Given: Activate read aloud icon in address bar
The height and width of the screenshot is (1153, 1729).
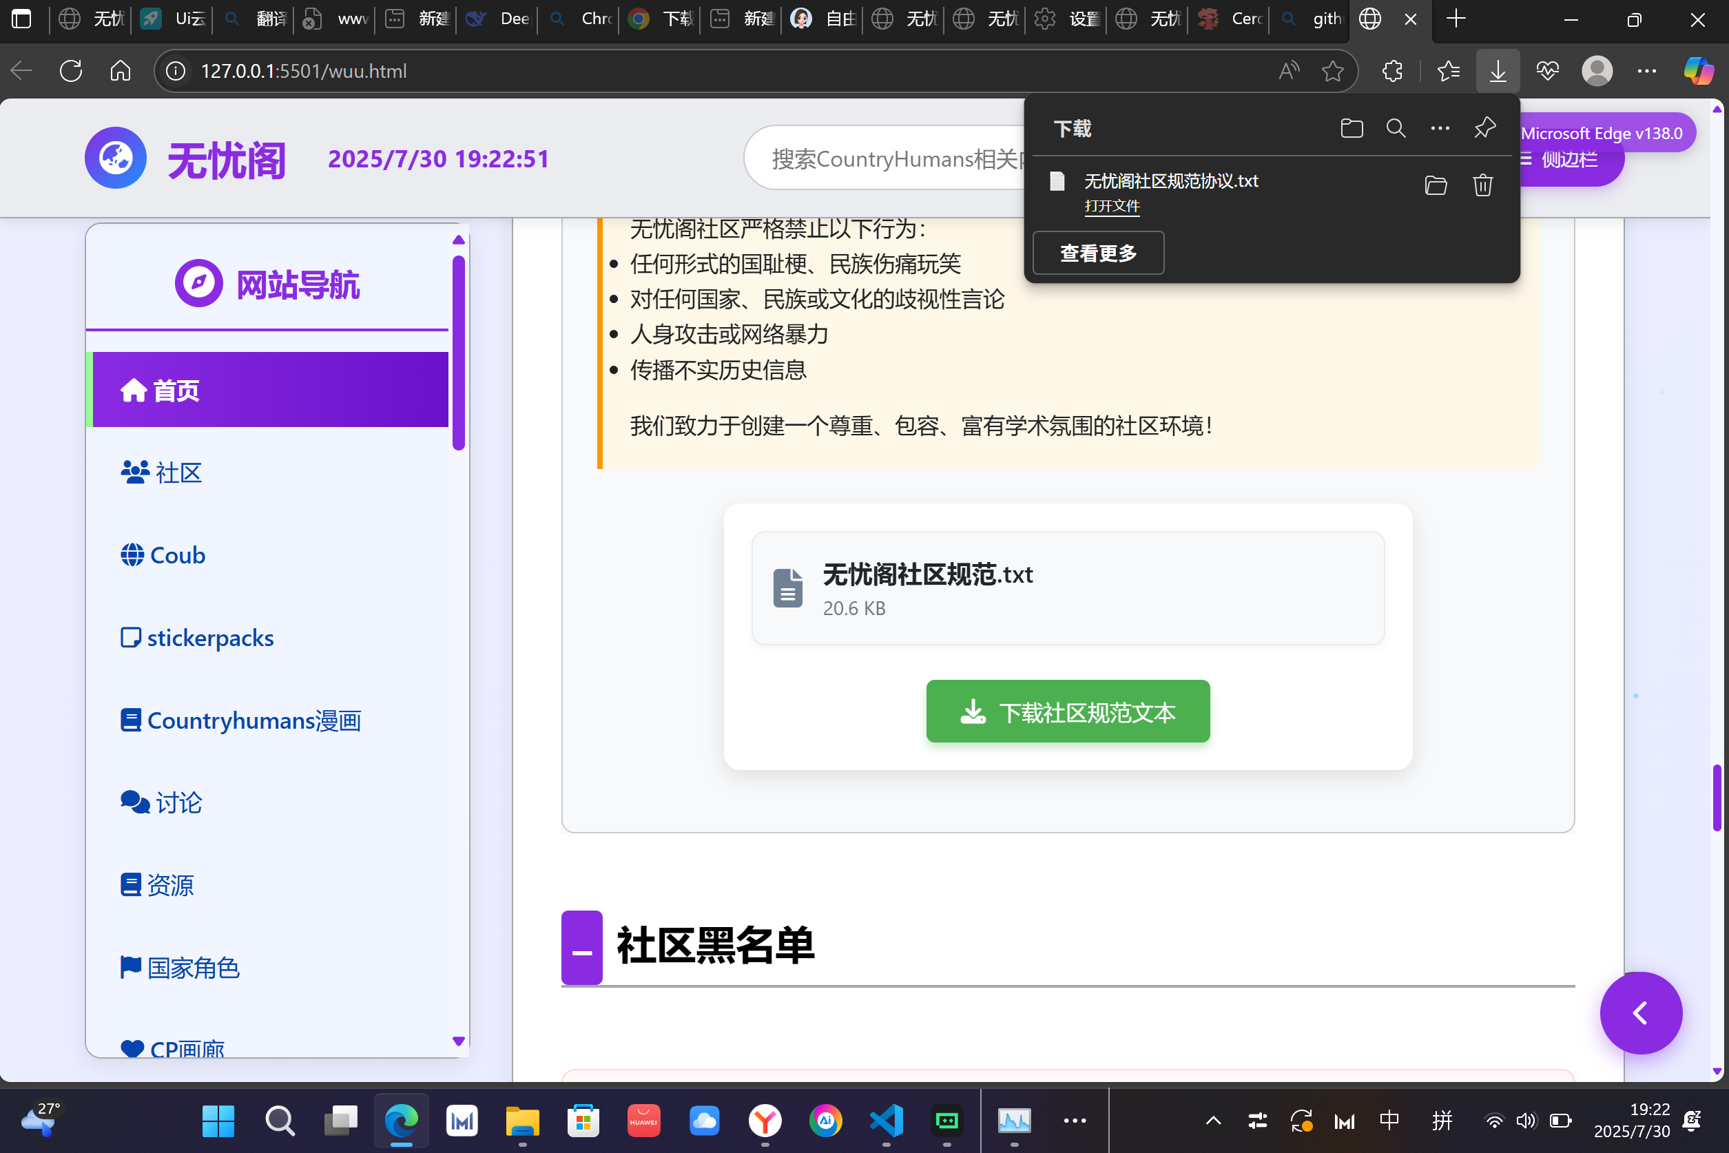Looking at the screenshot, I should click(1288, 72).
